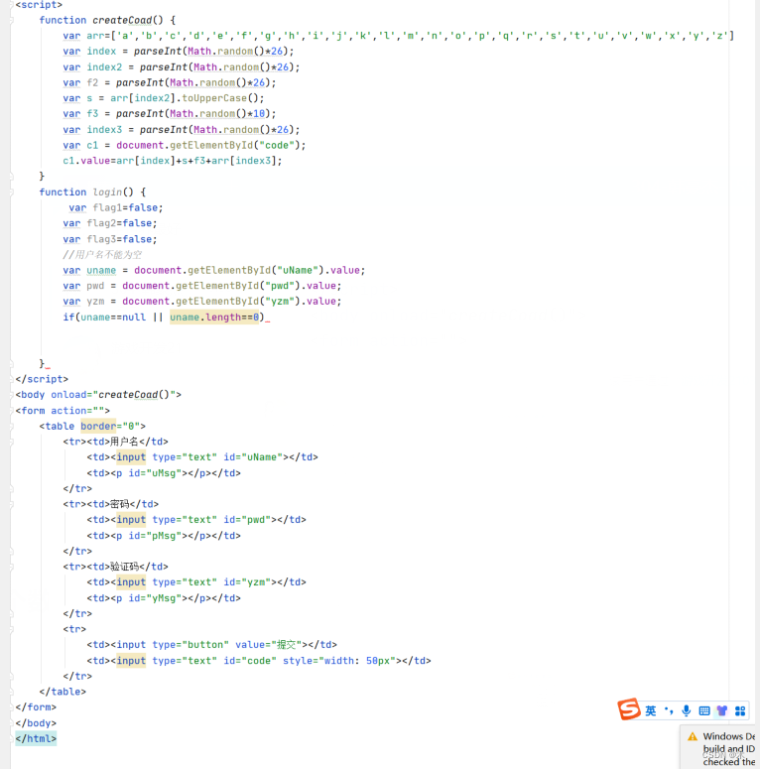
Task: Click the var index3 declaration line
Action: (x=181, y=130)
